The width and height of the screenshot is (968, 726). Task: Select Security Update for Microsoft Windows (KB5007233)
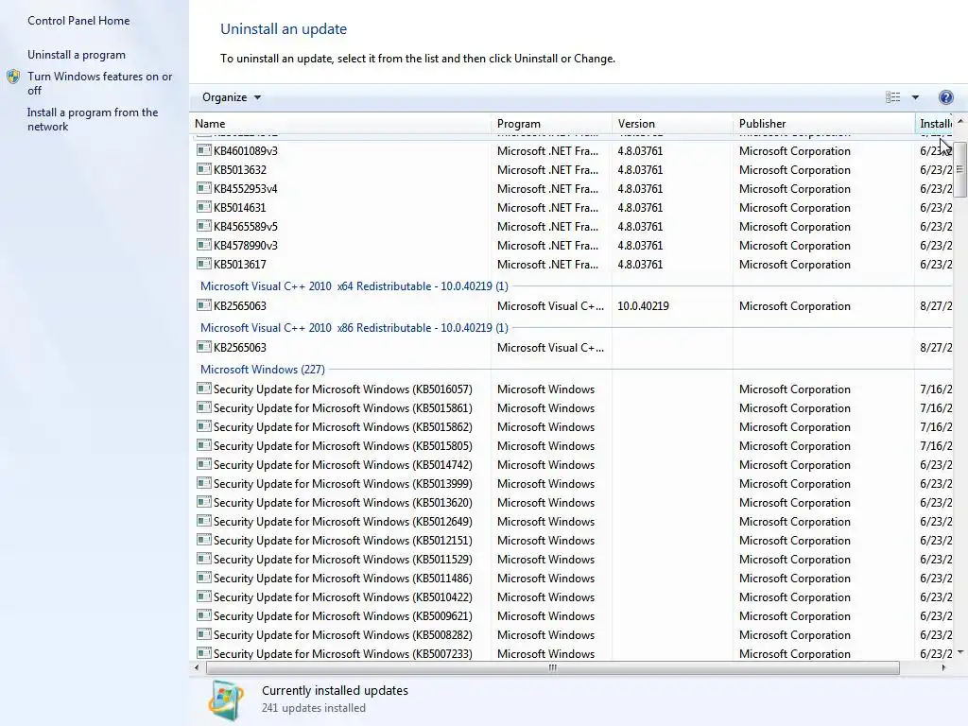pos(342,654)
